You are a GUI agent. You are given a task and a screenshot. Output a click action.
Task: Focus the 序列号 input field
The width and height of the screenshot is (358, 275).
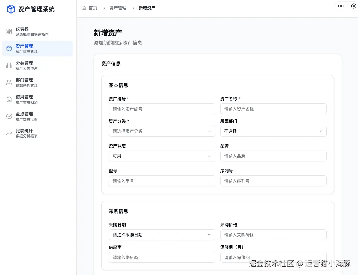(273, 181)
